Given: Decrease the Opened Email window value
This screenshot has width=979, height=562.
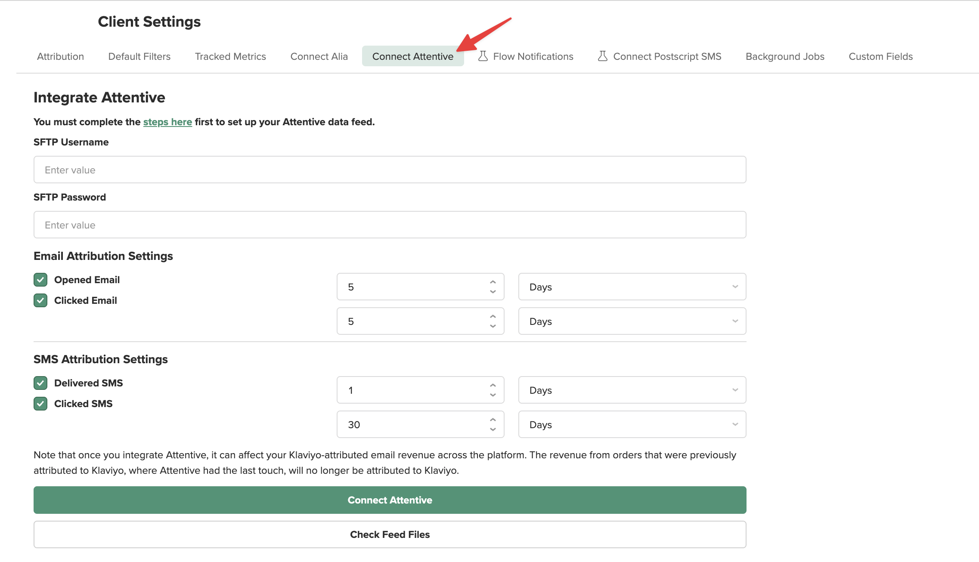Looking at the screenshot, I should click(x=493, y=292).
